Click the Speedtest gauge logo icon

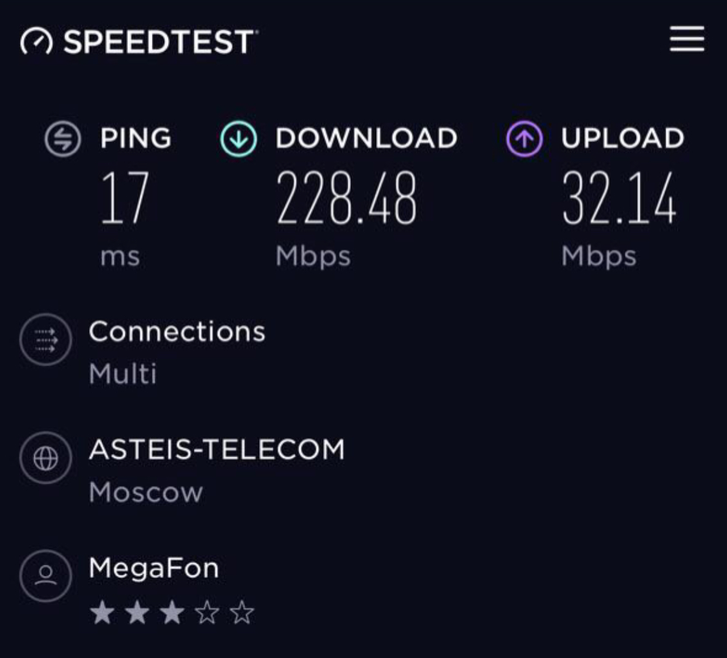36,43
